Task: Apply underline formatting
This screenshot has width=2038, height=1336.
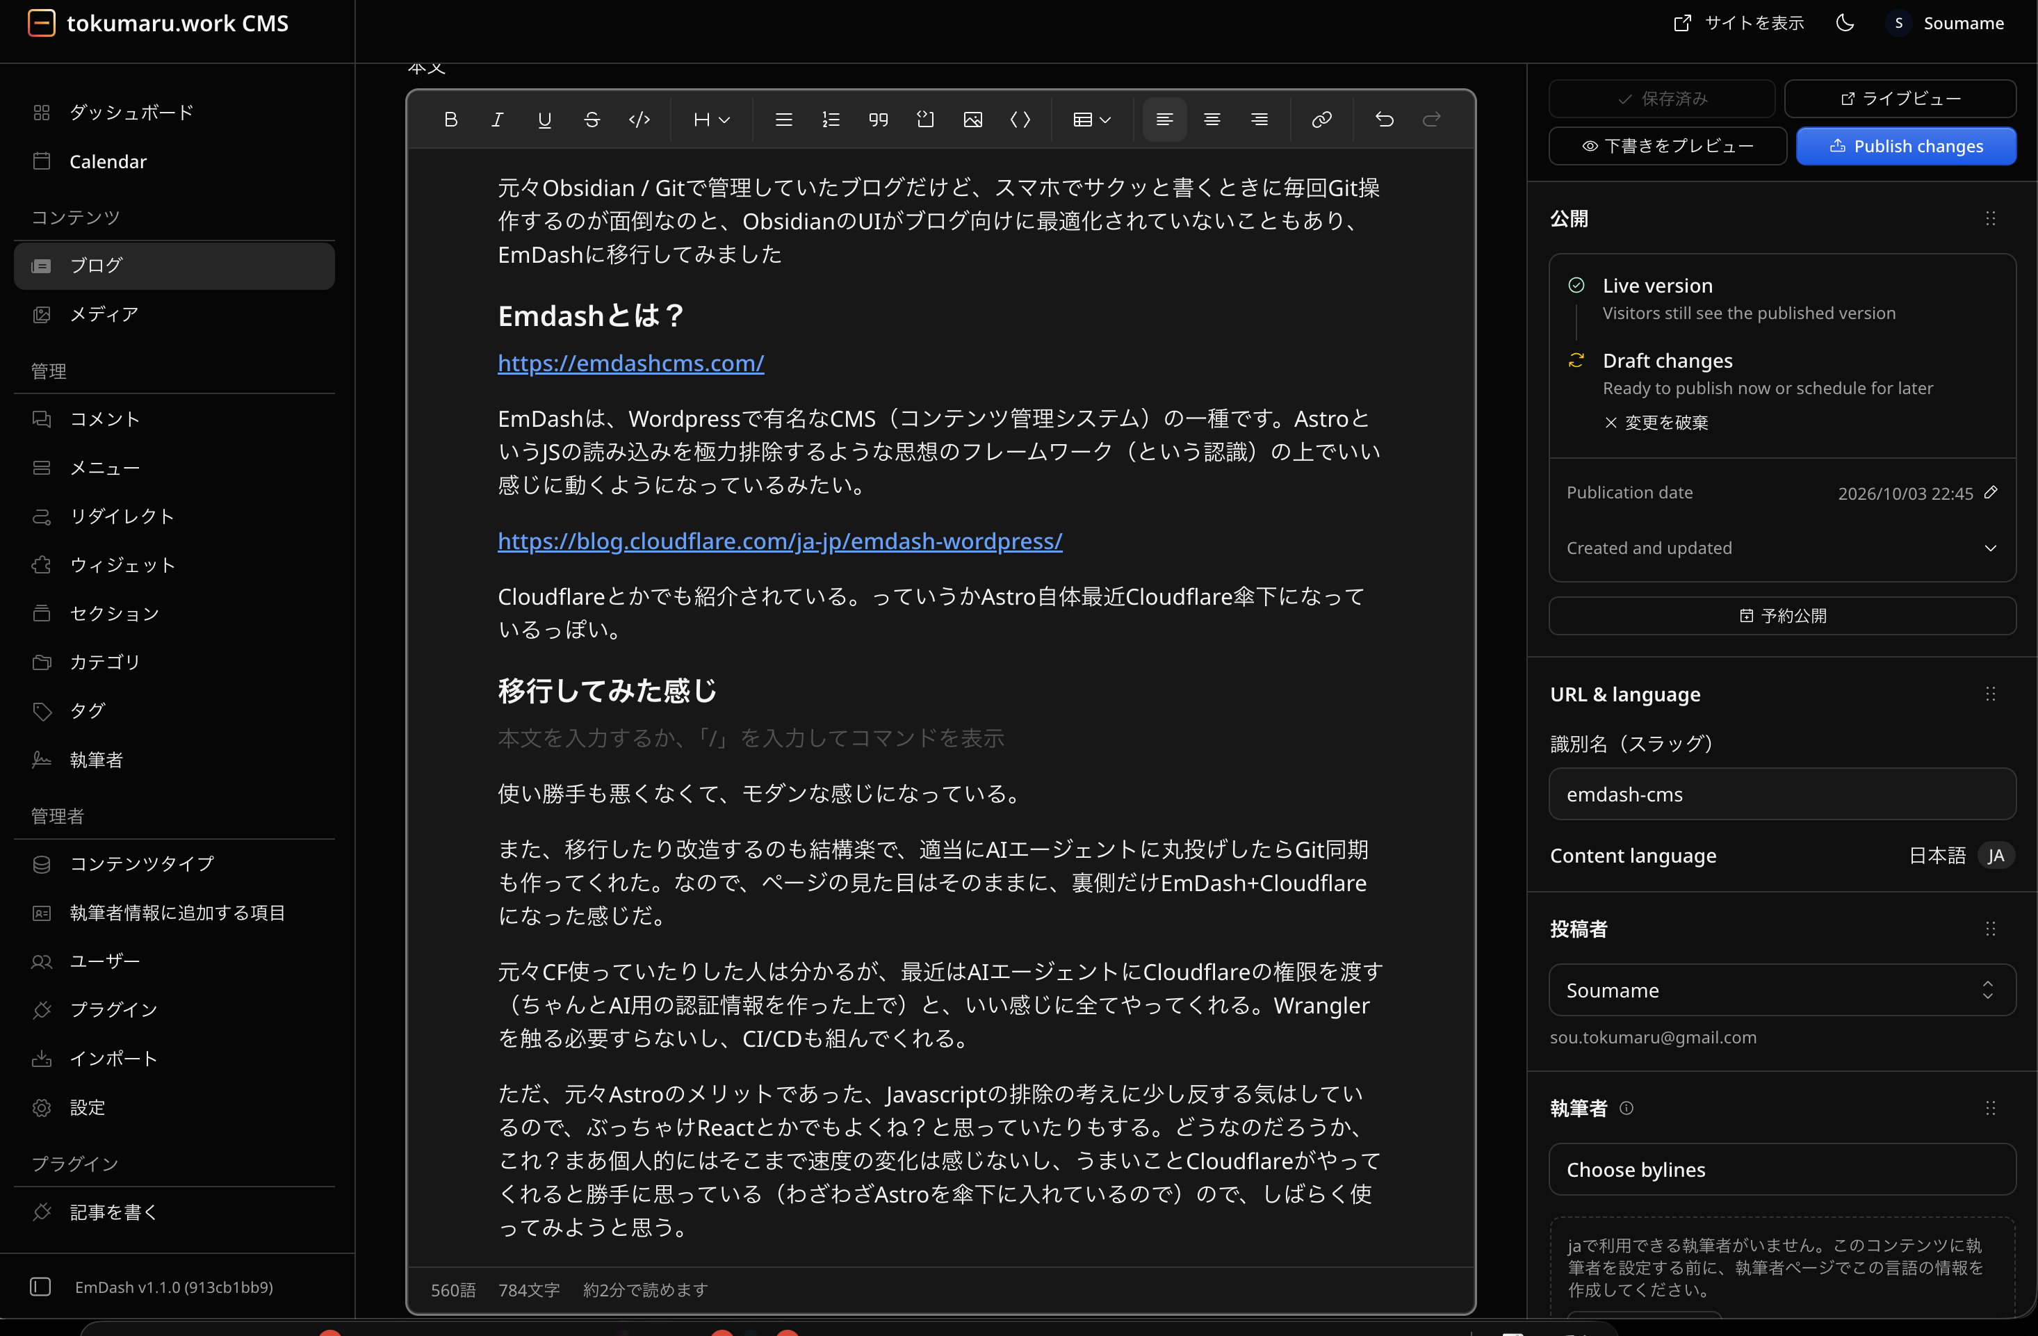Action: pos(545,120)
